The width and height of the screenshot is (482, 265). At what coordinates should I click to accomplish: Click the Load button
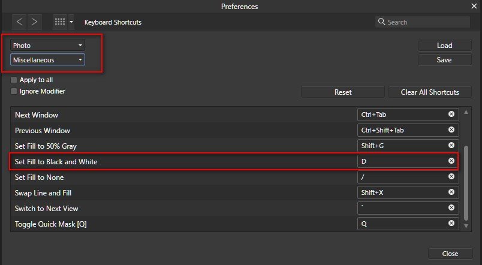point(444,45)
